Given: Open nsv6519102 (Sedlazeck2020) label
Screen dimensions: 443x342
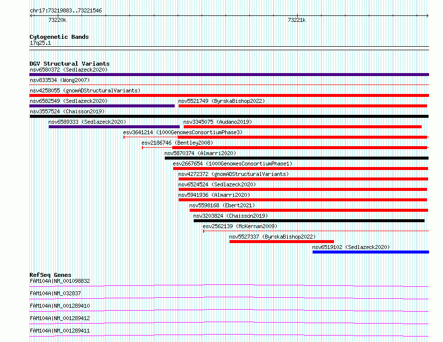Looking at the screenshot, I should click(351, 247).
